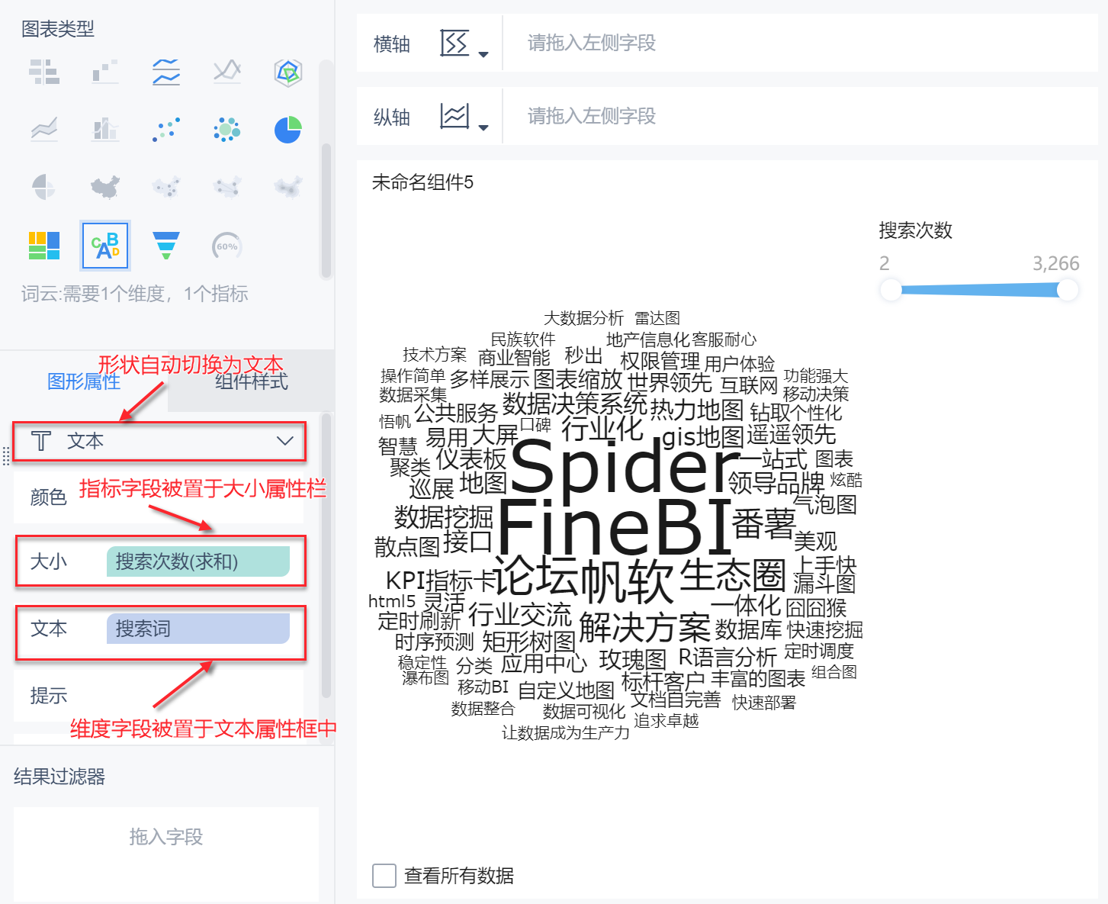This screenshot has width=1108, height=904.
Task: Click the 结果过滤器 拖入字段 drop area
Action: click(x=166, y=854)
